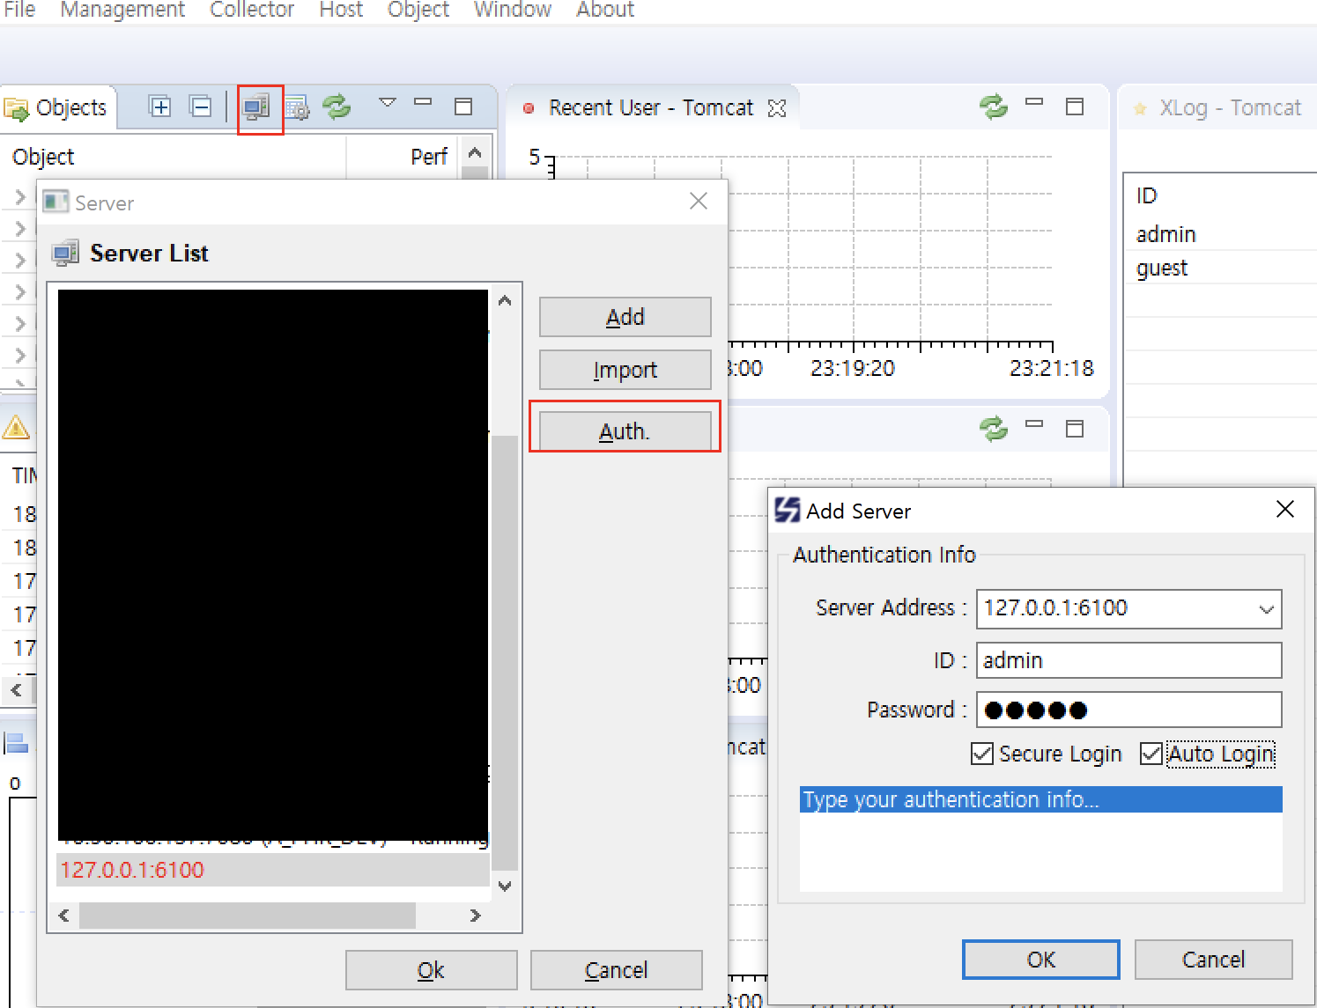Image resolution: width=1317 pixels, height=1008 pixels.
Task: Select the Objects tab
Action: click(58, 108)
